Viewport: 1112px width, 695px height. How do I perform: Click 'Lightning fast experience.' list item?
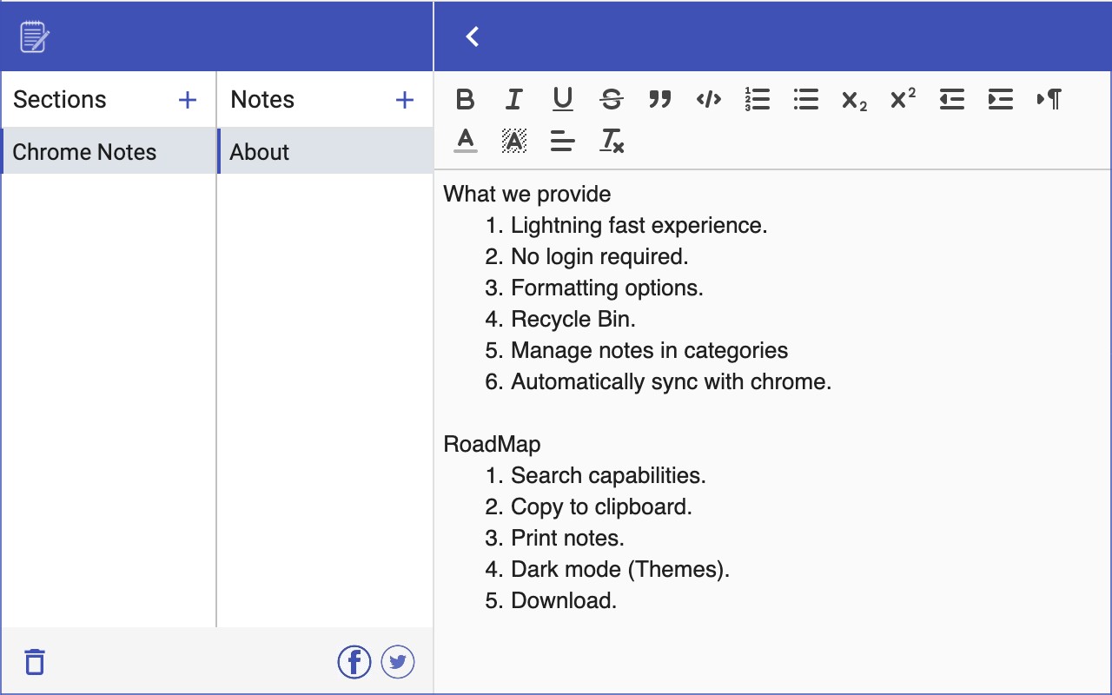tap(639, 225)
